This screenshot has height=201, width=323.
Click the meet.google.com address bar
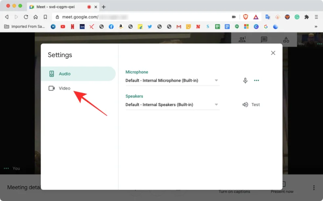[x=141, y=17]
